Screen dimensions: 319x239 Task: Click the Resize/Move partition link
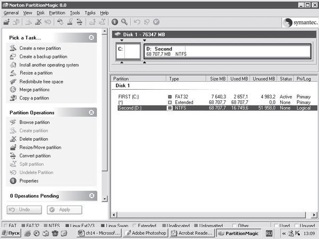[40, 148]
